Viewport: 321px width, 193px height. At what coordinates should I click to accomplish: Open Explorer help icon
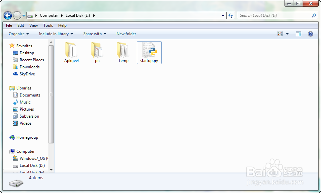[310, 34]
